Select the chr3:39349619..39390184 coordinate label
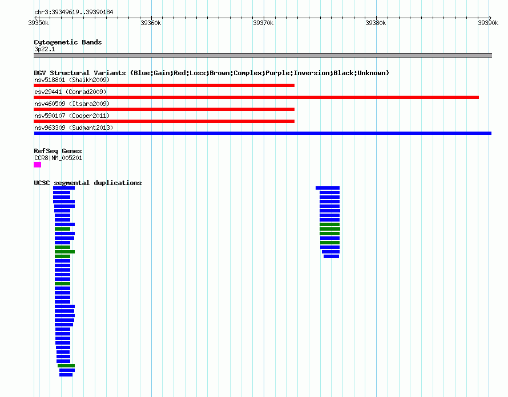The width and height of the screenshot is (508, 397). (73, 12)
